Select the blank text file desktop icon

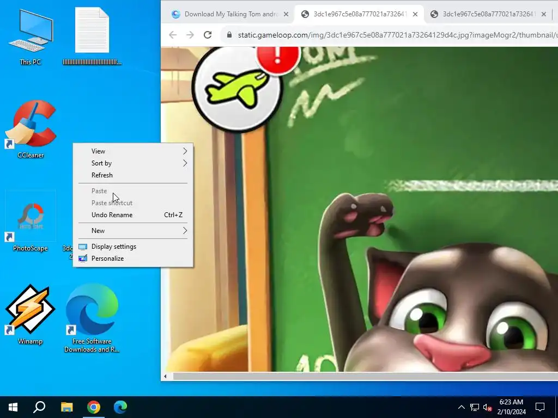point(92,38)
